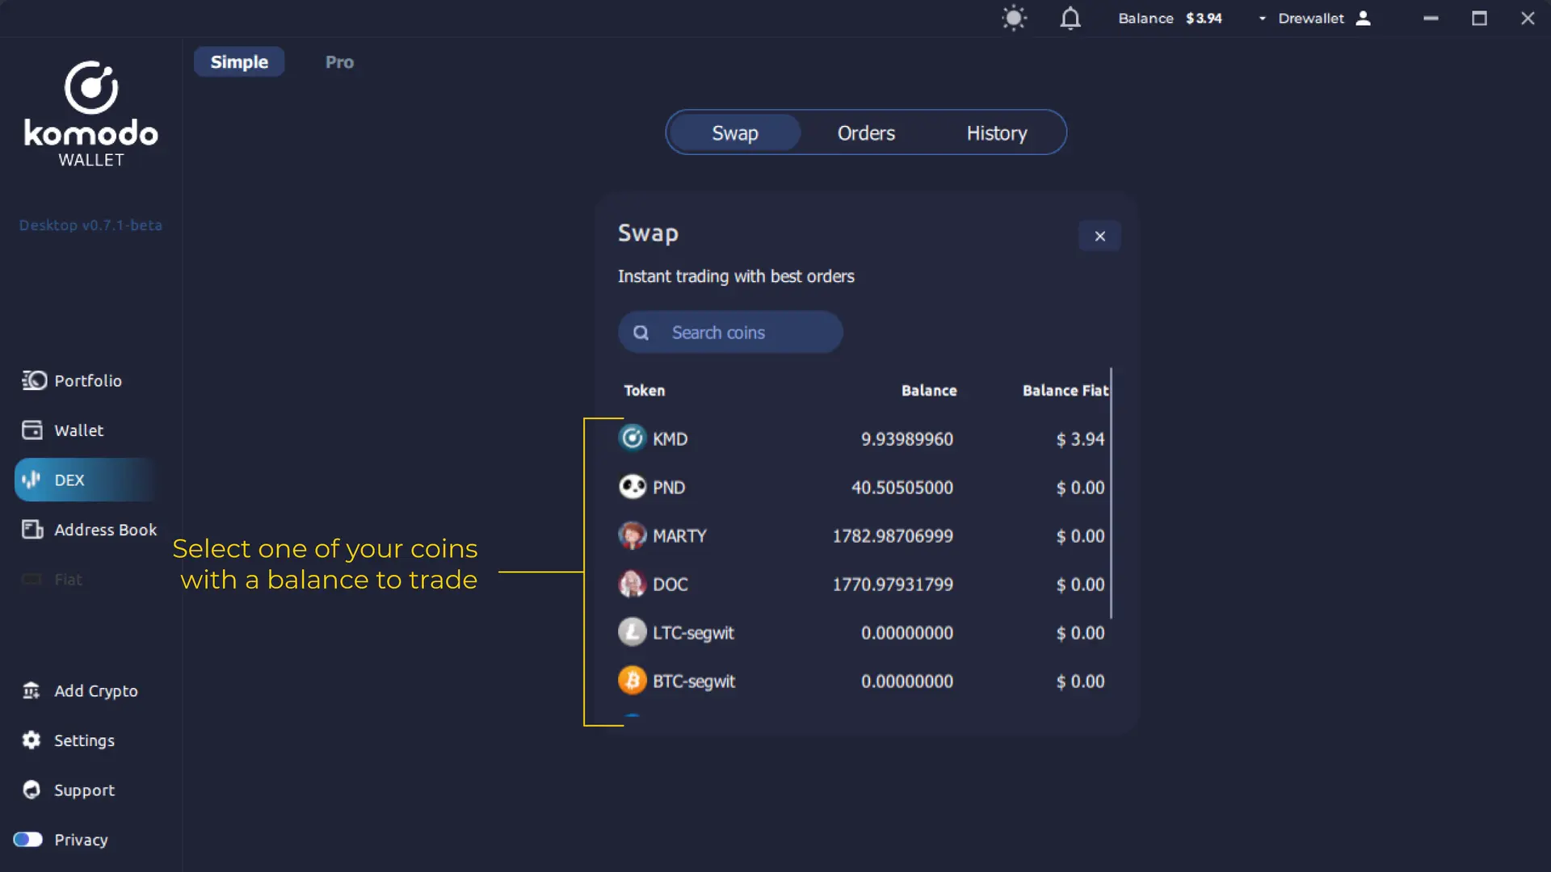Open the DEX section
The image size is (1551, 872).
click(x=69, y=480)
